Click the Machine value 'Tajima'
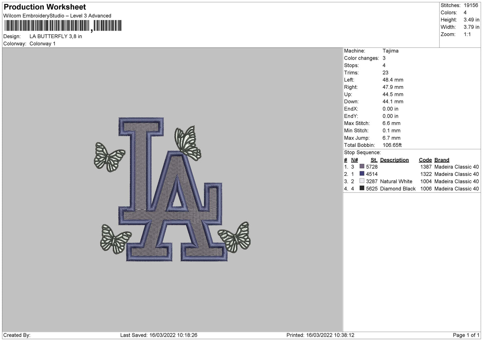This screenshot has height=341, width=483. 390,51
